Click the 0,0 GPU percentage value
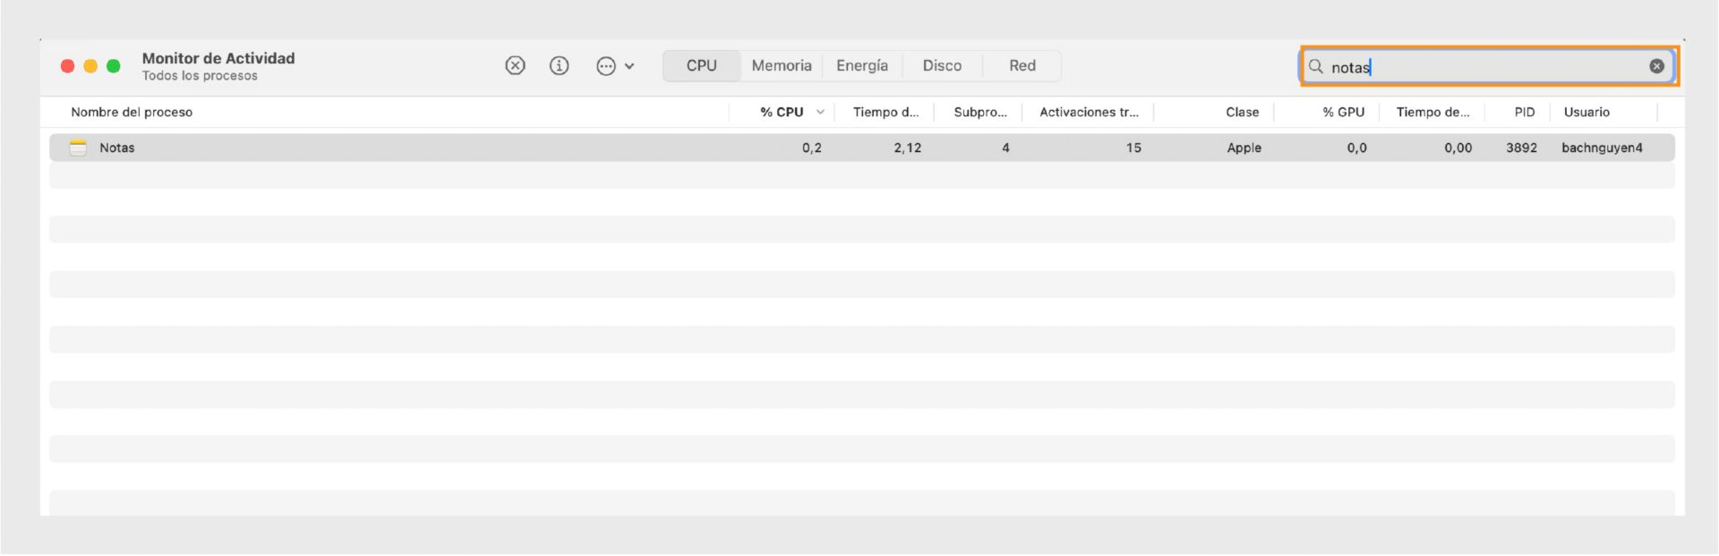The image size is (1719, 556). coord(1356,147)
